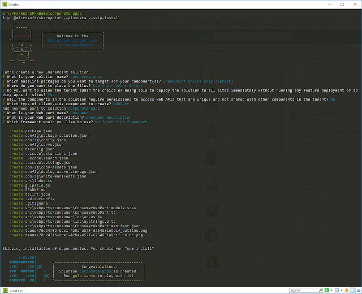Viewport: 362px width, 294px height.
Task: Close the Cmder window
Action: 355,5
